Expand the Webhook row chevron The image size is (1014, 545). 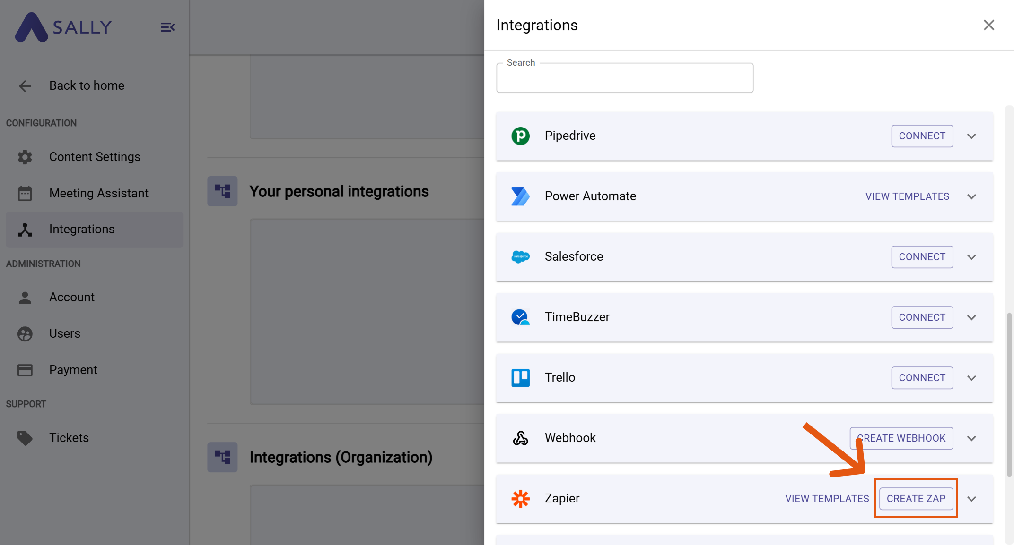971,438
